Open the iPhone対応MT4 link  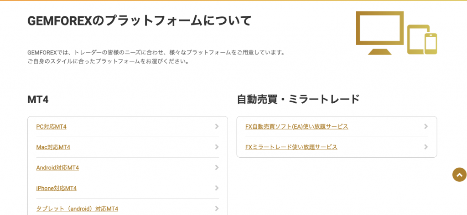[56, 188]
